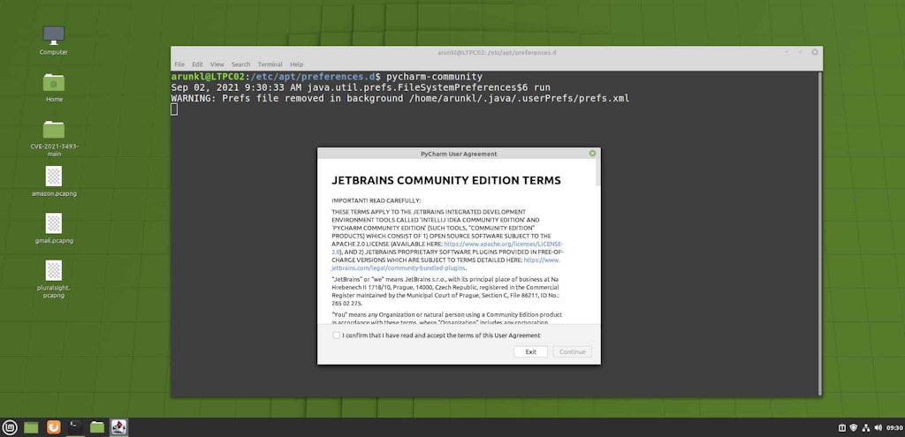The width and height of the screenshot is (905, 437).
Task: Click the 'IMPORTANT! READ CAREFULLY:' text
Action: point(376,200)
